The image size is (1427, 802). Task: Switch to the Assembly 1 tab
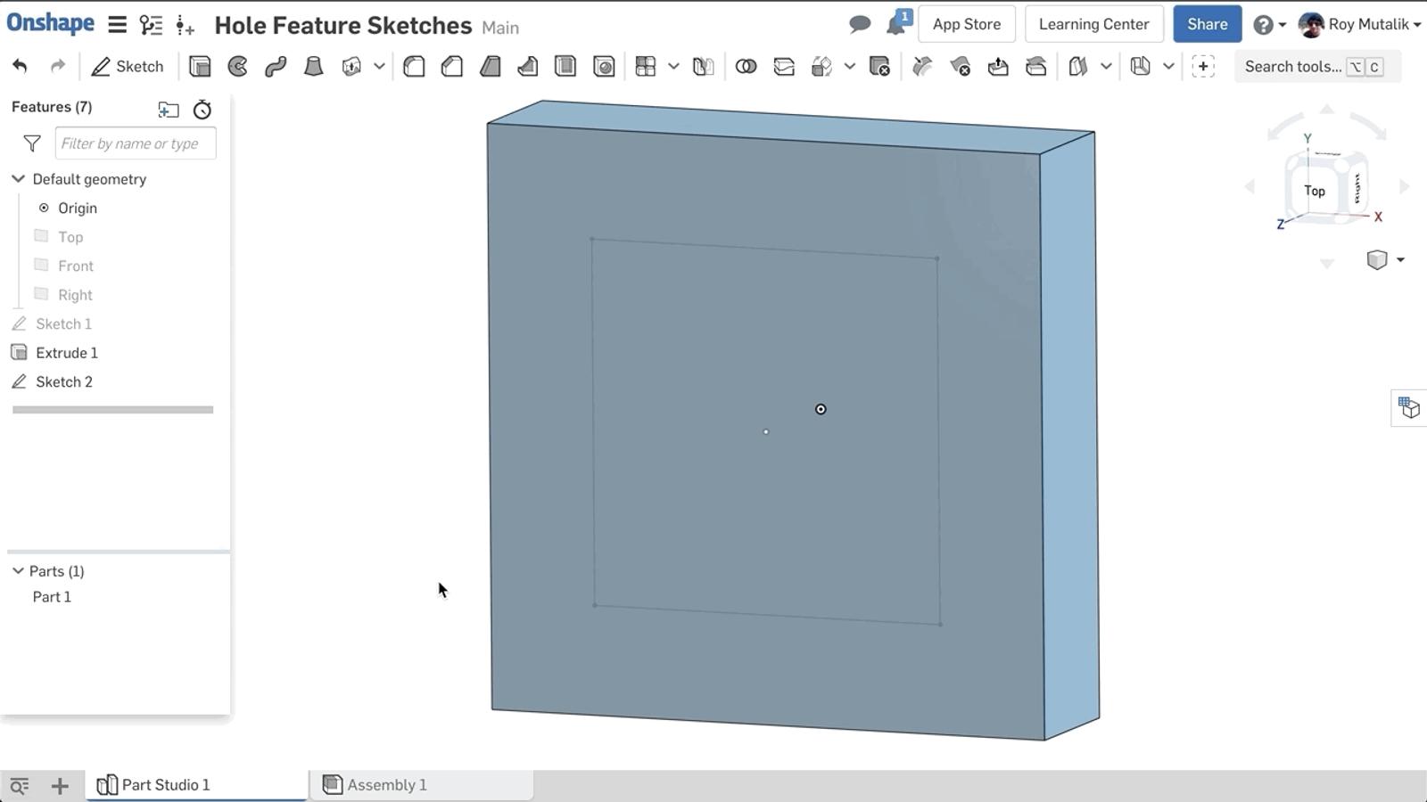coord(386,785)
